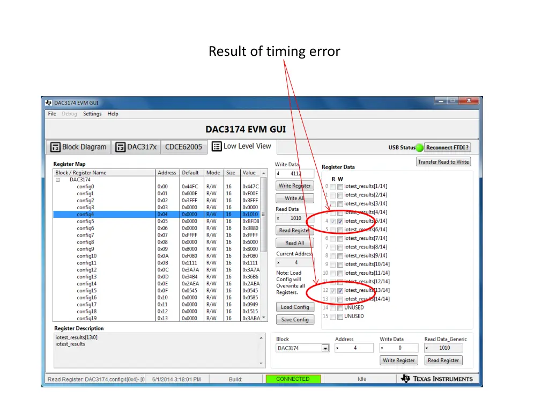
Task: Toggle the iotest_results[13/14] checkbox
Action: click(339, 290)
